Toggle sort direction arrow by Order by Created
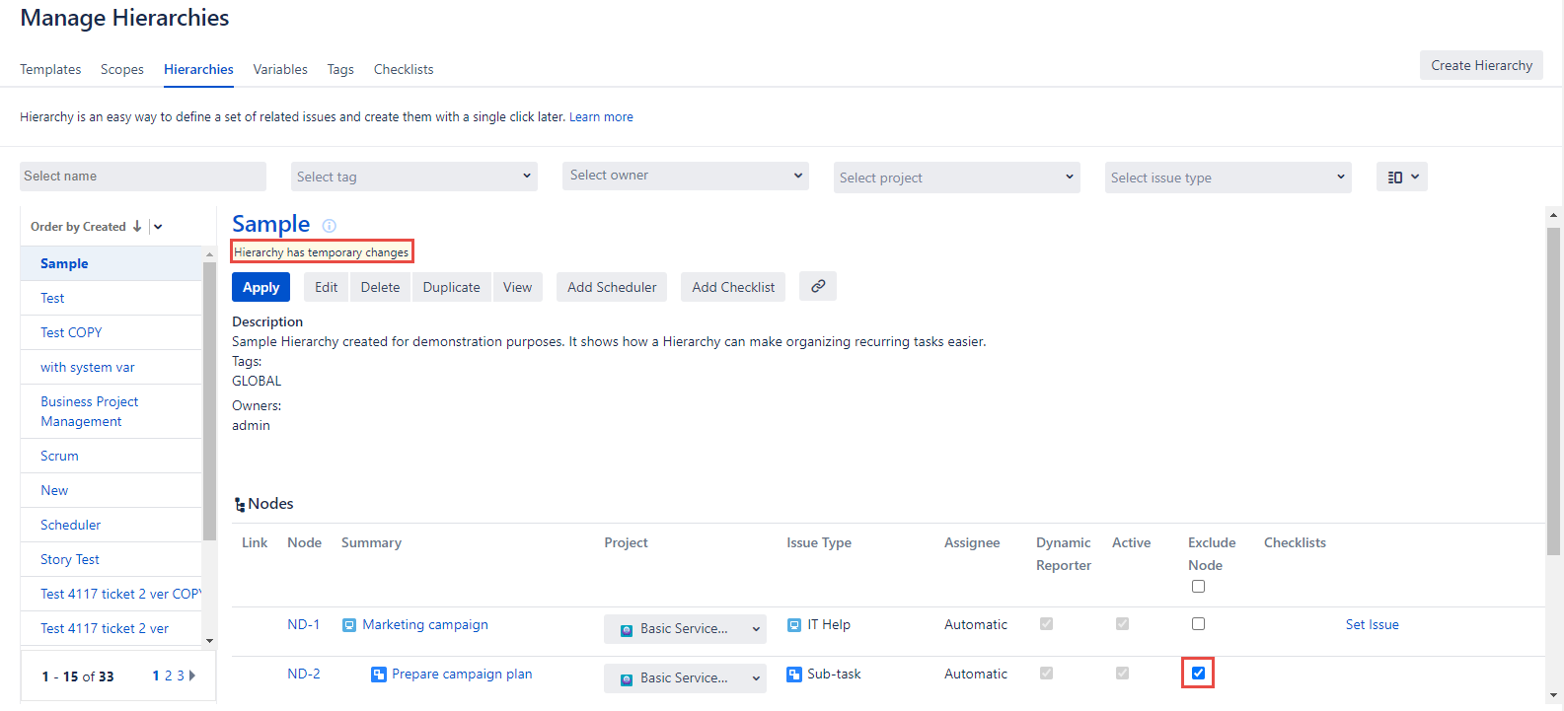The height and width of the screenshot is (711, 1564). 137,227
